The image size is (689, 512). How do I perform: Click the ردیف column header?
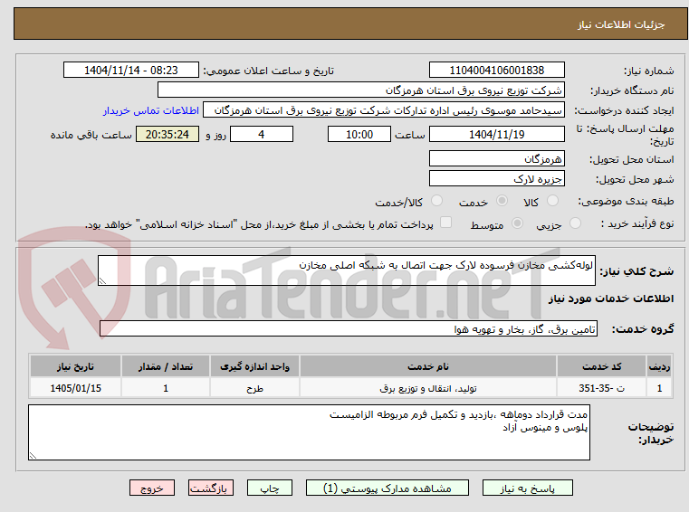pyautogui.click(x=659, y=366)
